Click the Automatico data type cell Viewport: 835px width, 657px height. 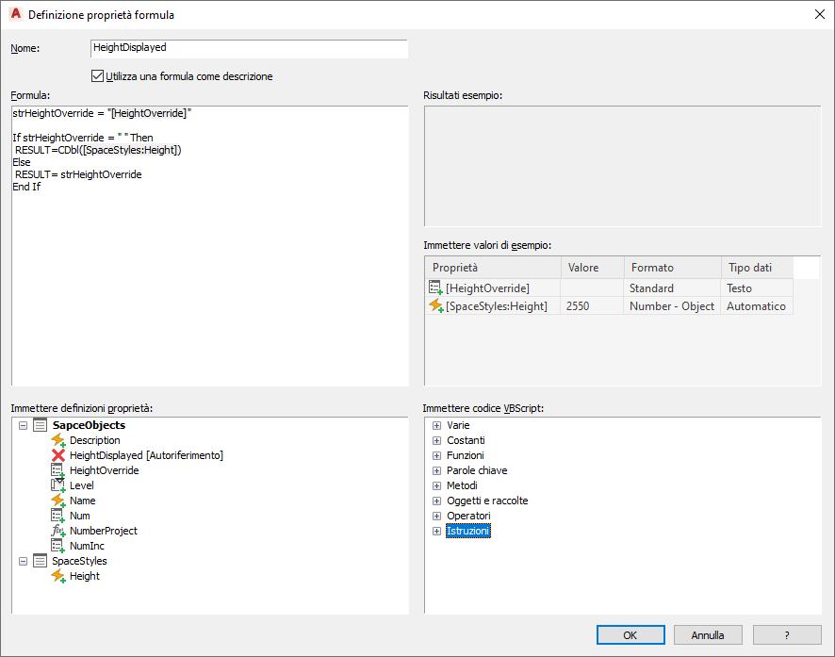(757, 306)
